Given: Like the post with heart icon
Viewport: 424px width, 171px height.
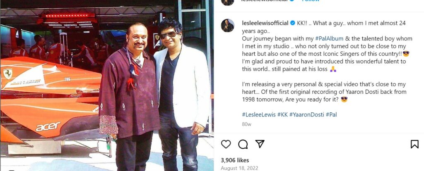Looking at the screenshot, I should [x=226, y=144].
